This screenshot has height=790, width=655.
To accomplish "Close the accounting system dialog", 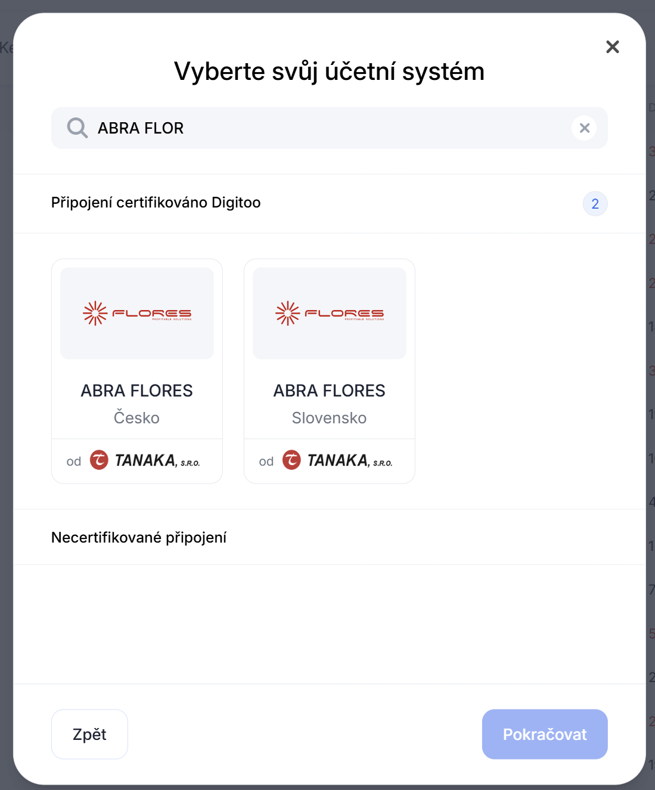I will click(x=612, y=47).
